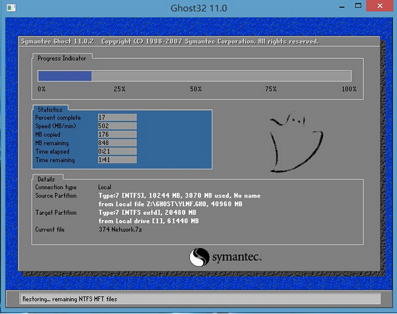The width and height of the screenshot is (397, 314).
Task: Select the Time elapsed value field
Action: click(x=116, y=151)
